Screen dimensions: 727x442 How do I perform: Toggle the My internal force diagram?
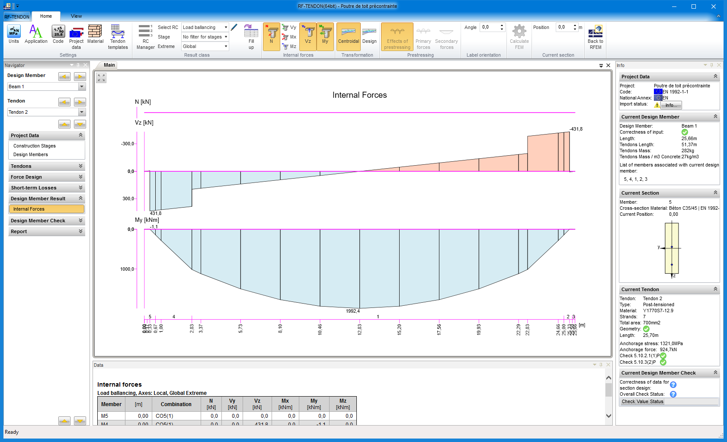pyautogui.click(x=325, y=37)
